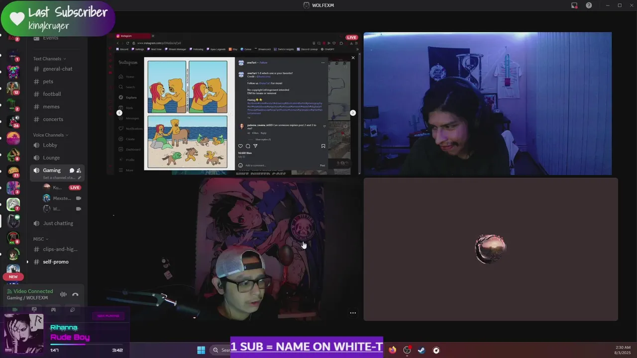637x358 pixels.
Task: Collapse the Text Channels category
Action: point(50,59)
